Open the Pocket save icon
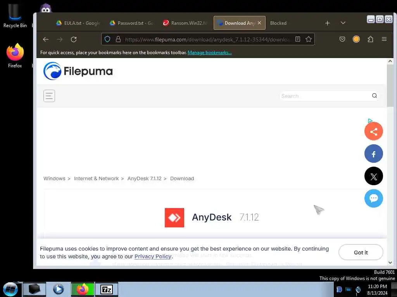The image size is (397, 297). (x=342, y=39)
